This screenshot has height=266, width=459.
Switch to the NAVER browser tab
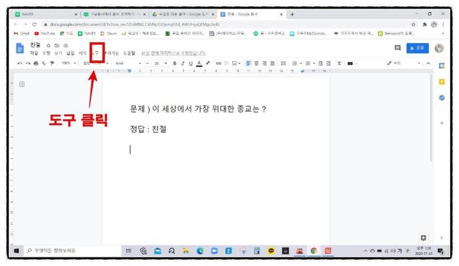click(x=46, y=14)
